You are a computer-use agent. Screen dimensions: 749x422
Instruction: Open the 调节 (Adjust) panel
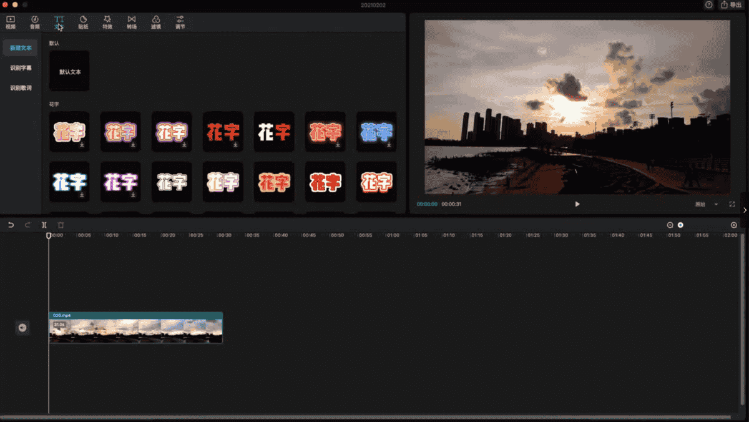click(180, 22)
